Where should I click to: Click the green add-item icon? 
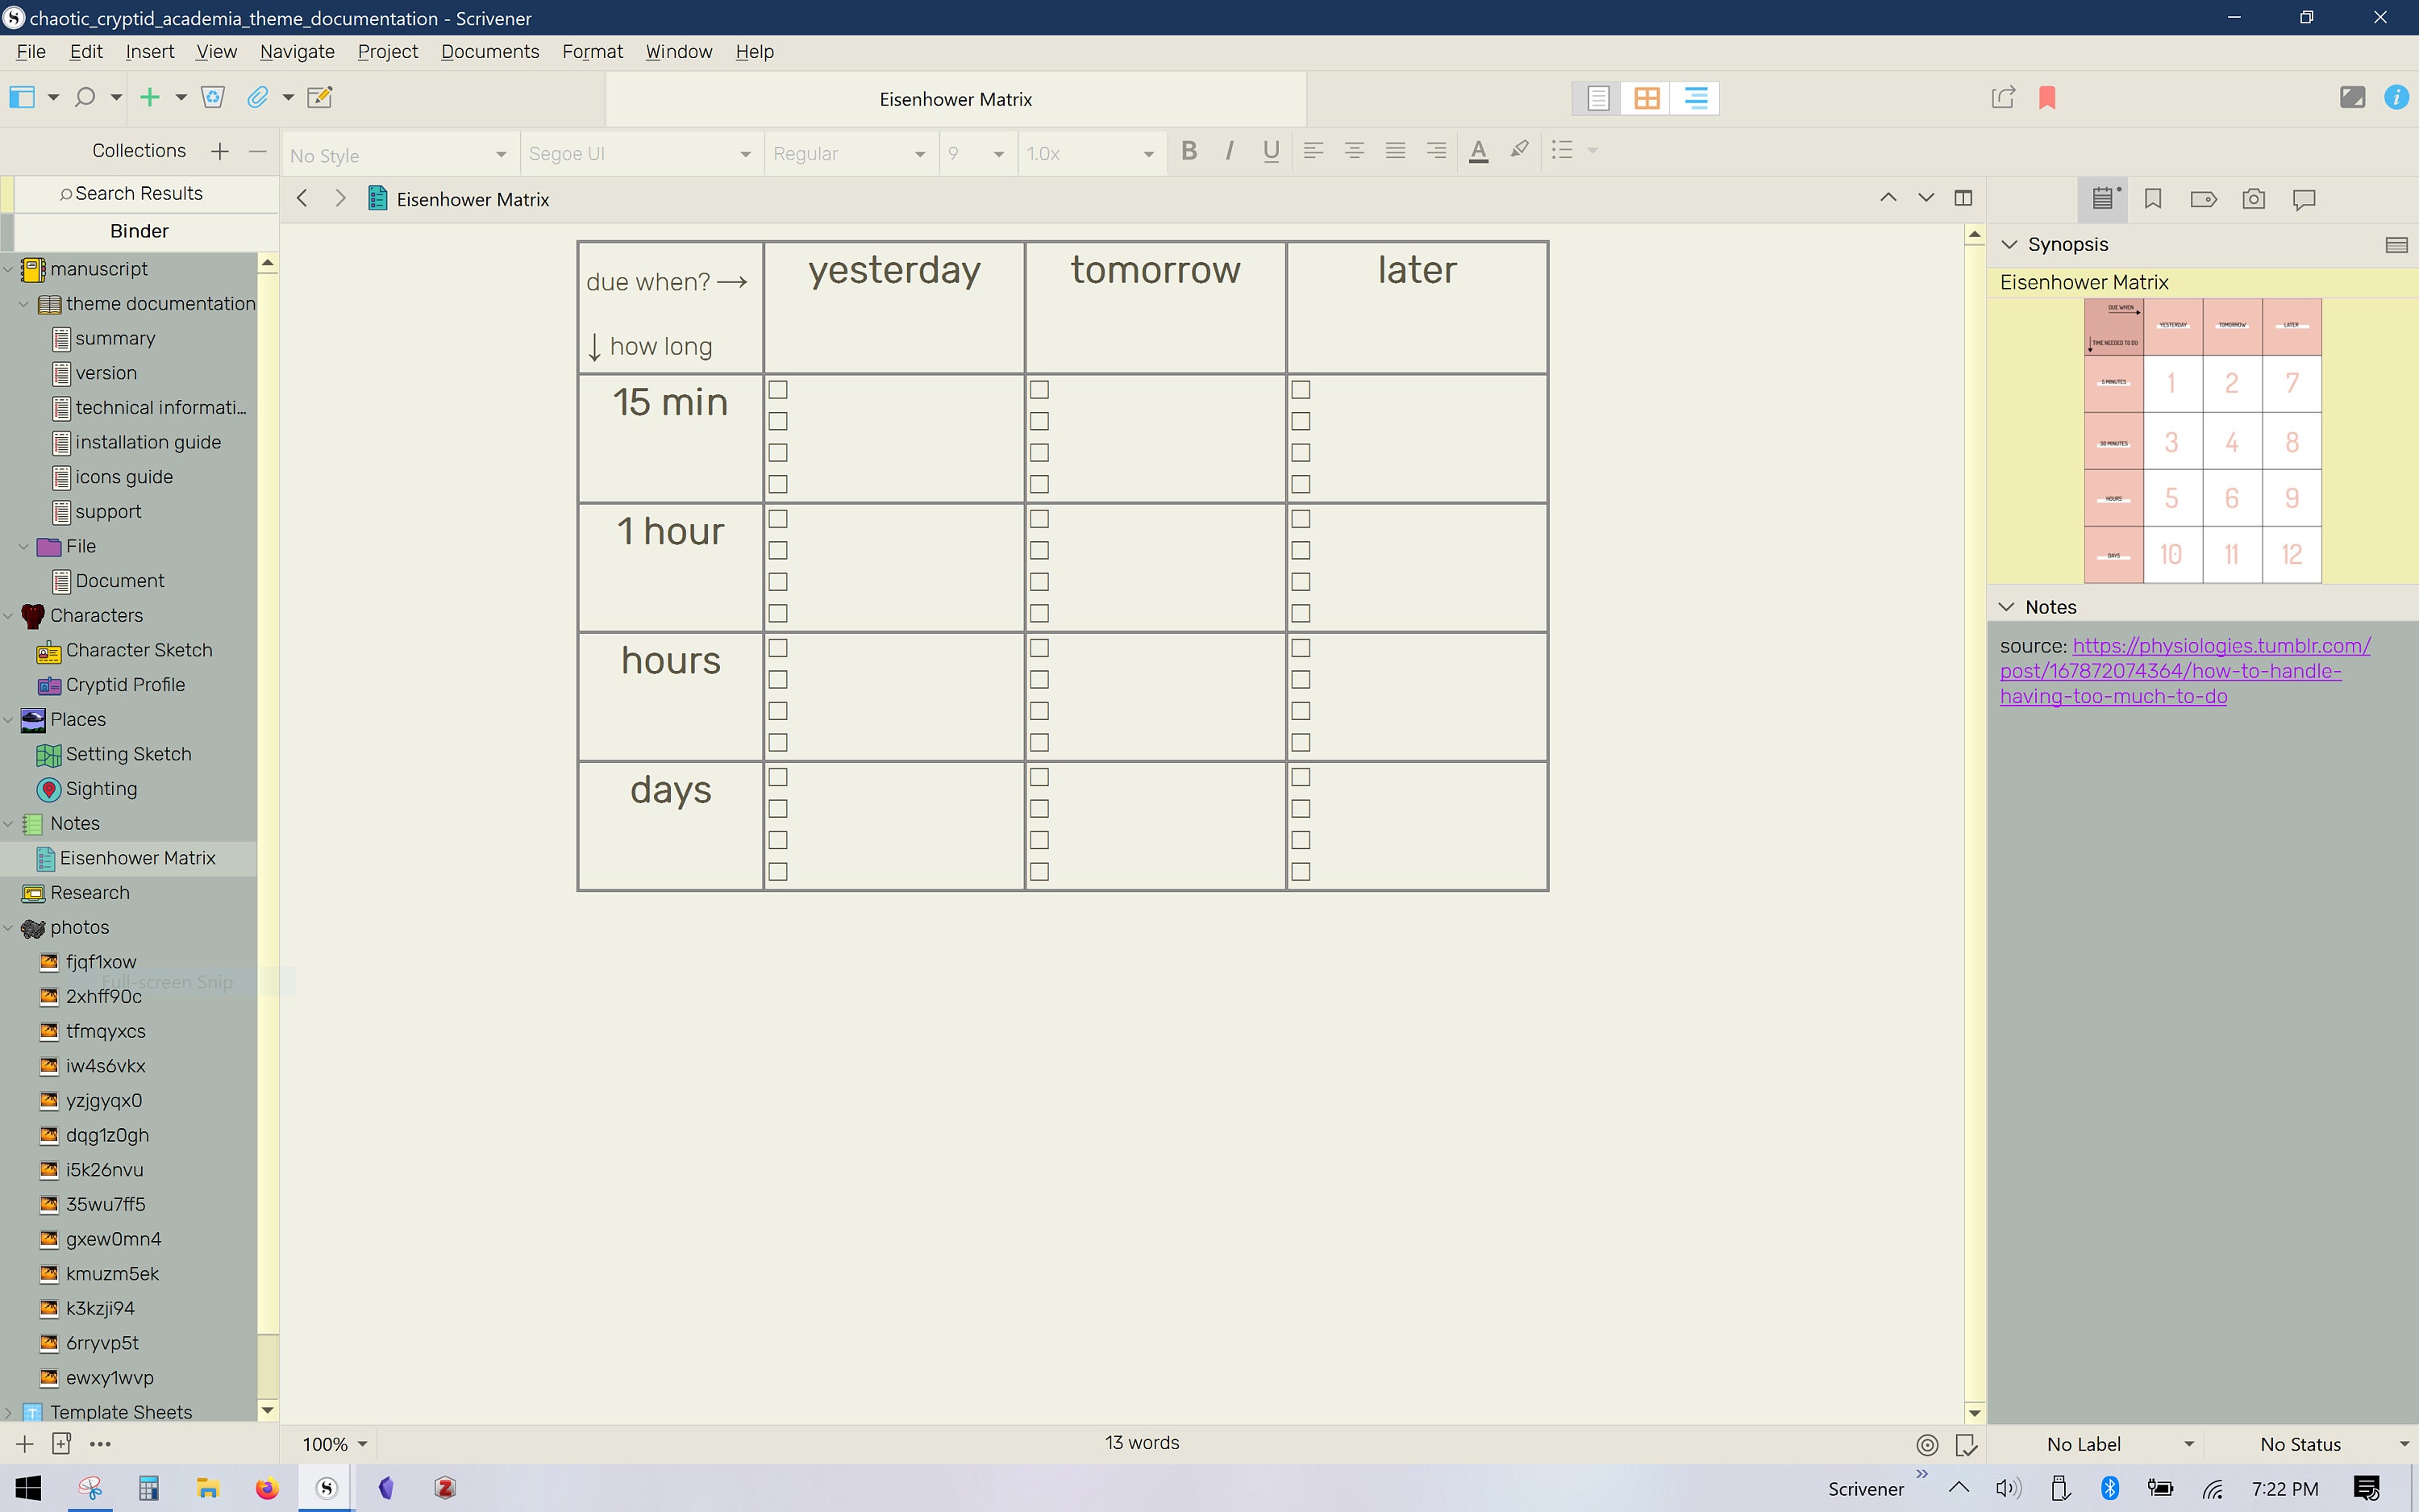pos(150,97)
